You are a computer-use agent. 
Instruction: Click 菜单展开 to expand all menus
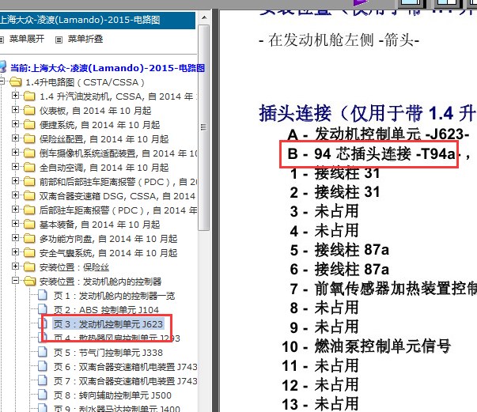[26, 39]
